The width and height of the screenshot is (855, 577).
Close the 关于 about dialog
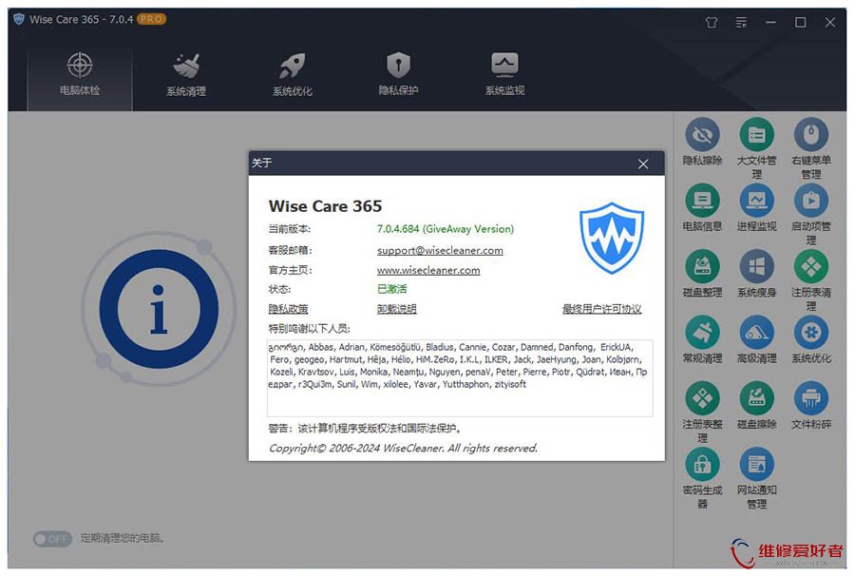pyautogui.click(x=643, y=163)
